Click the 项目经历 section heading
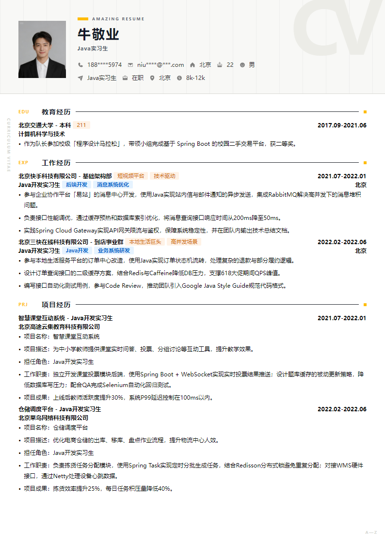Image resolution: width=385 pixels, height=544 pixels. 56,305
